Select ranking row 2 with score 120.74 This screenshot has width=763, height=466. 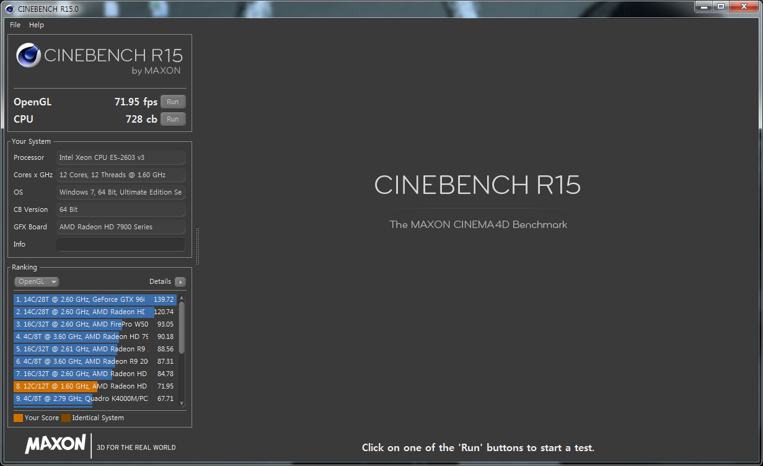point(95,312)
